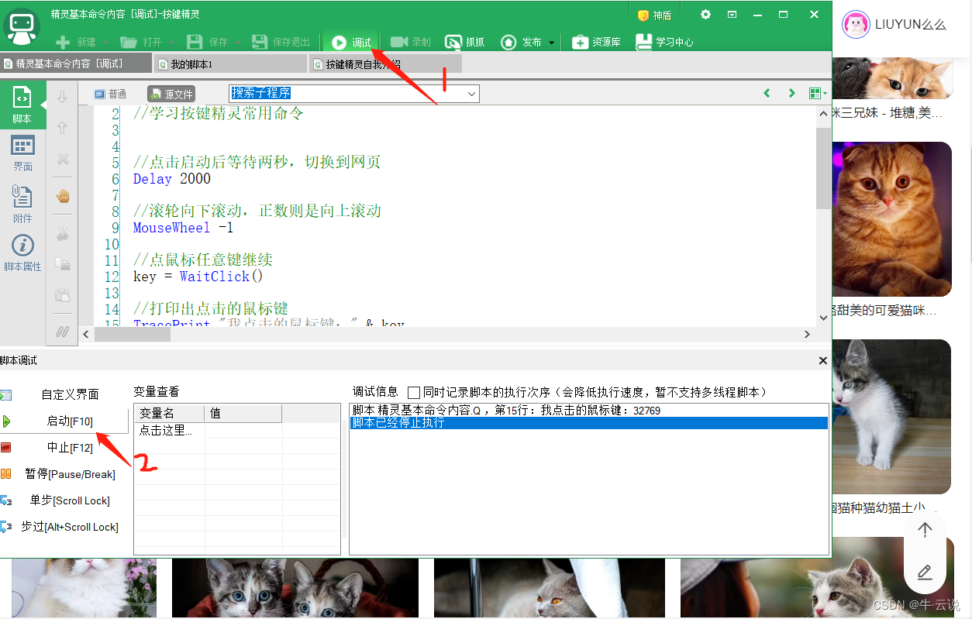The height and width of the screenshot is (619, 972).
Task: Click the 发布 (Publish) icon
Action: pyautogui.click(x=508, y=43)
